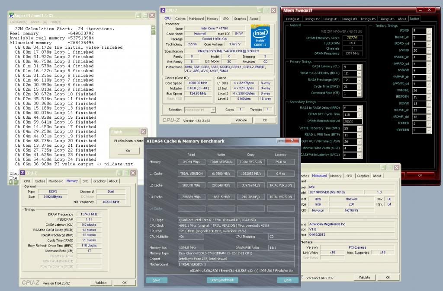
Task: Open SPD tab in bottom-left CPU-Z window
Action: 85,181
